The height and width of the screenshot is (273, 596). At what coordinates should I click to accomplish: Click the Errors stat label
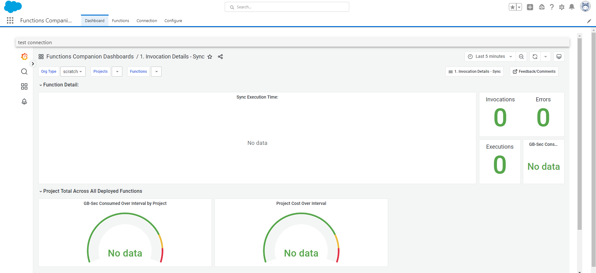click(543, 99)
